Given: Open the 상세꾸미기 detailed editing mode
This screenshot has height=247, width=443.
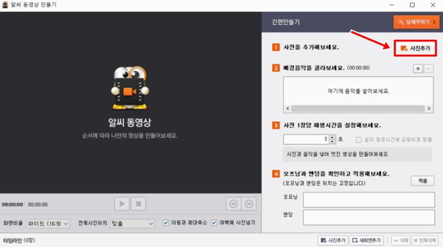Looking at the screenshot, I should tap(416, 22).
